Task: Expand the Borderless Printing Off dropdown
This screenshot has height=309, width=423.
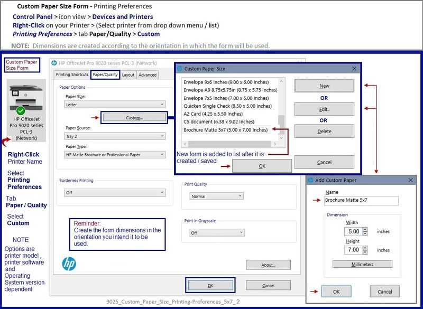Action: (x=115, y=193)
